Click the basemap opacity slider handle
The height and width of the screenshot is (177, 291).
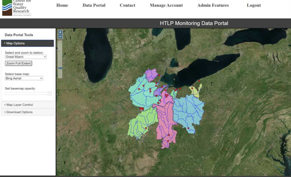(x=50, y=93)
